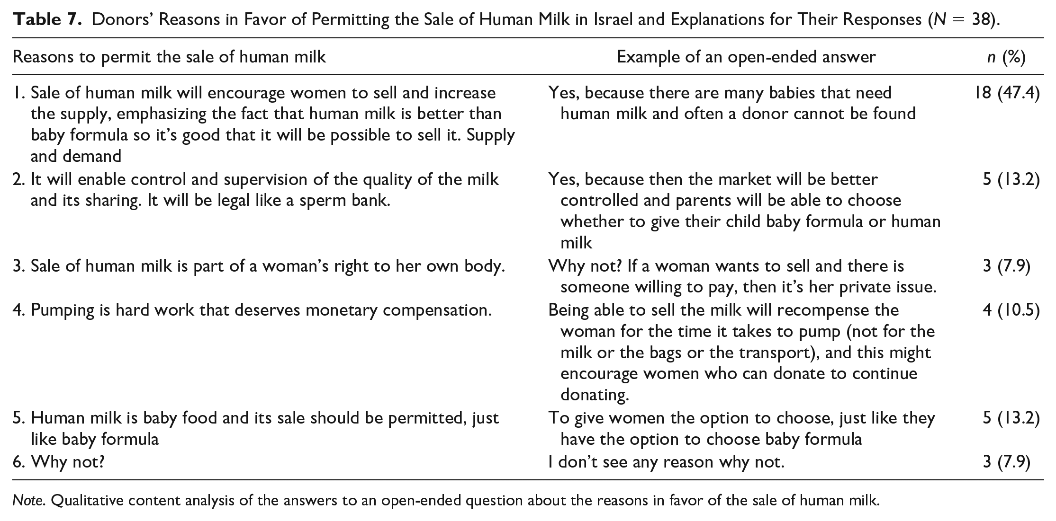
Task: Select the 'Why not?' reason row
Action: [58, 461]
